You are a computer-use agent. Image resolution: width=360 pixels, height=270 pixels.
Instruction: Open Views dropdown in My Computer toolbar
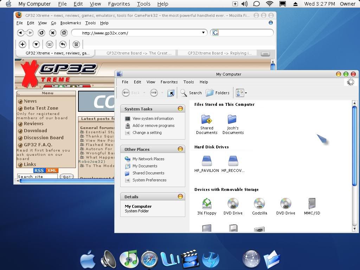(x=246, y=93)
